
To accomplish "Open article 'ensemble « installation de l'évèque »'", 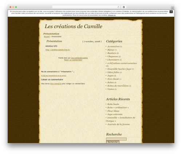I will click(x=120, y=119).
